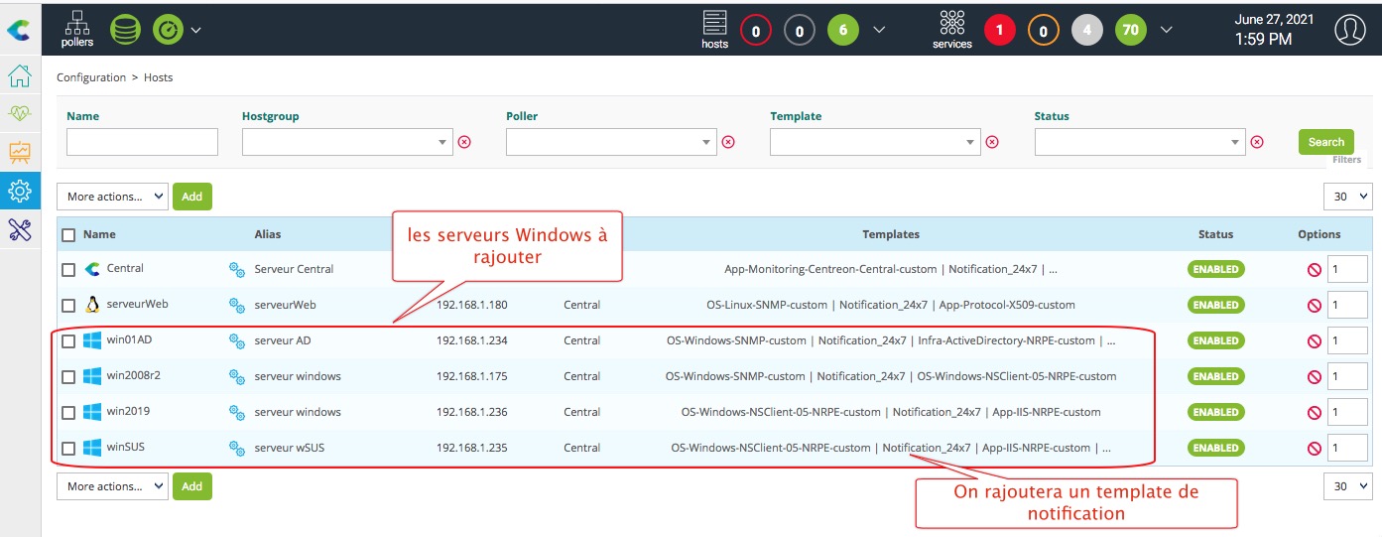Viewport: 1382px width, 537px height.
Task: Open the Home icon in sidebar
Action: [20, 76]
